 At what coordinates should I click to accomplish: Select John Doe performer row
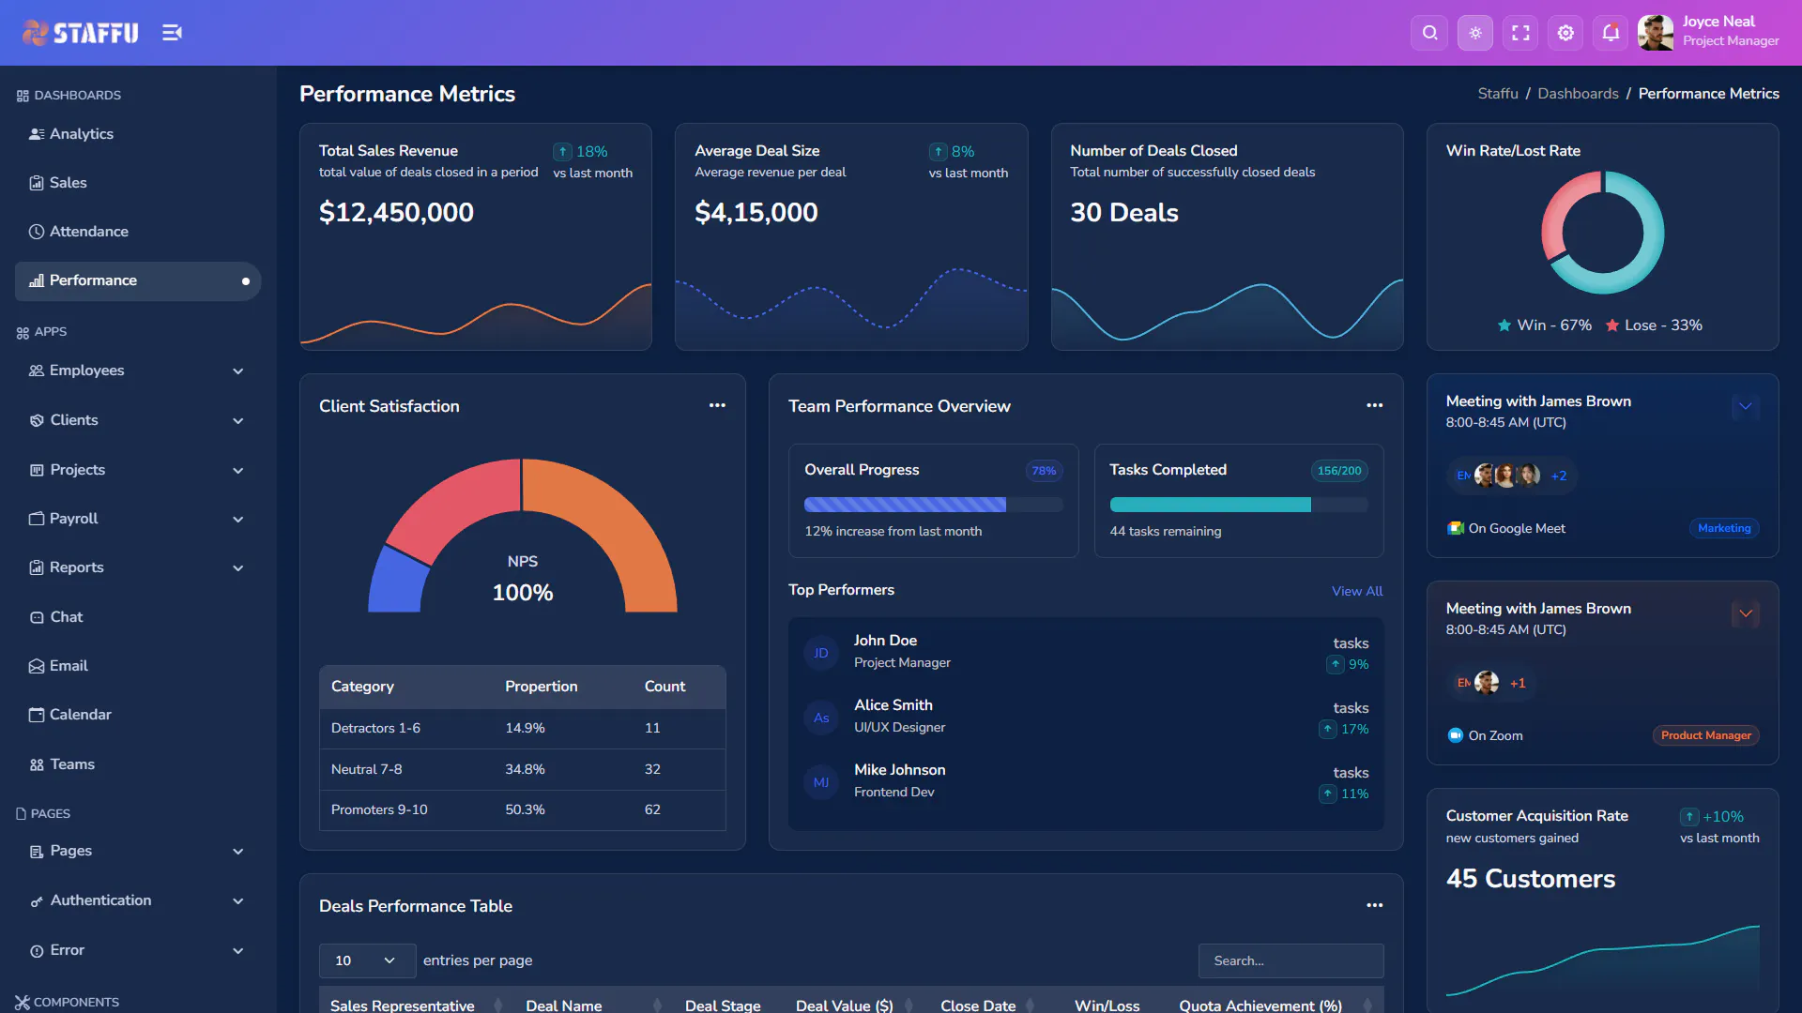click(x=1086, y=652)
